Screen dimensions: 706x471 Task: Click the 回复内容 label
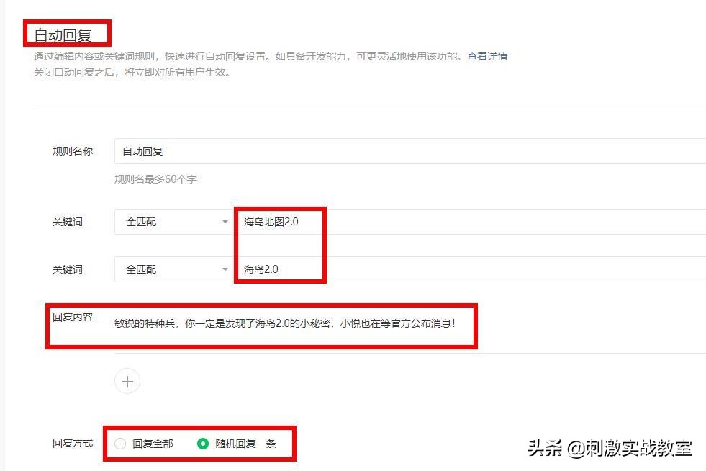[x=73, y=318]
